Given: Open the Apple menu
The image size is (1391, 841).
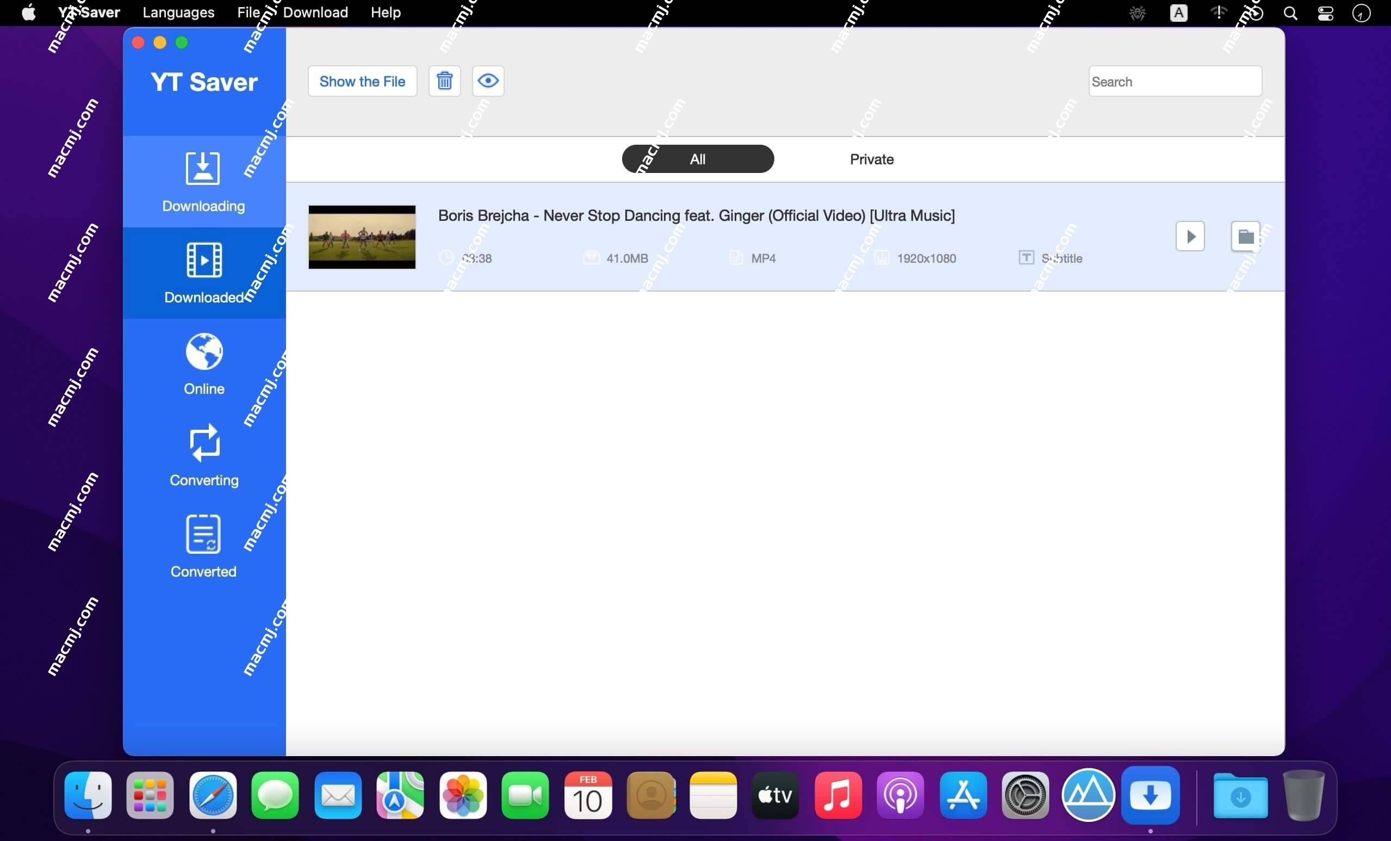Looking at the screenshot, I should (x=29, y=13).
